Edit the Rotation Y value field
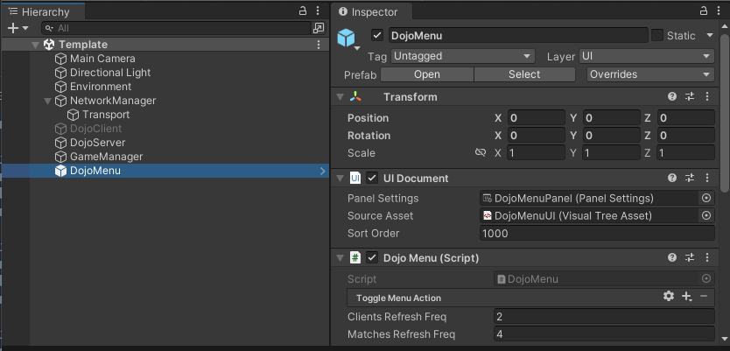 tap(611, 136)
